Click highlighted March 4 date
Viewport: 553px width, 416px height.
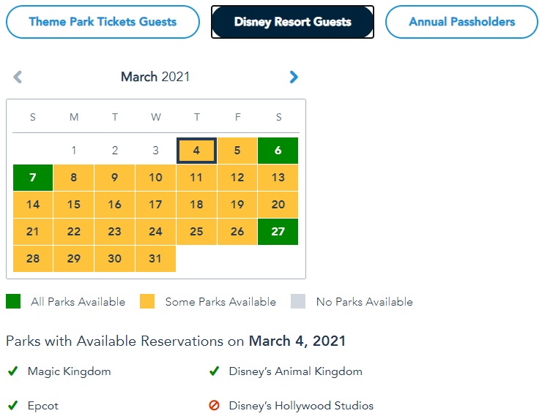pos(196,151)
